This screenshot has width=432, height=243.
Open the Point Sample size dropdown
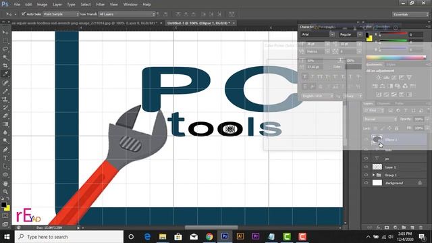point(61,14)
